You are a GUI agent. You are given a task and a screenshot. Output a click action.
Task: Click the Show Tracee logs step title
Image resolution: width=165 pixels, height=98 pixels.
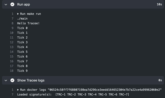click(31, 80)
